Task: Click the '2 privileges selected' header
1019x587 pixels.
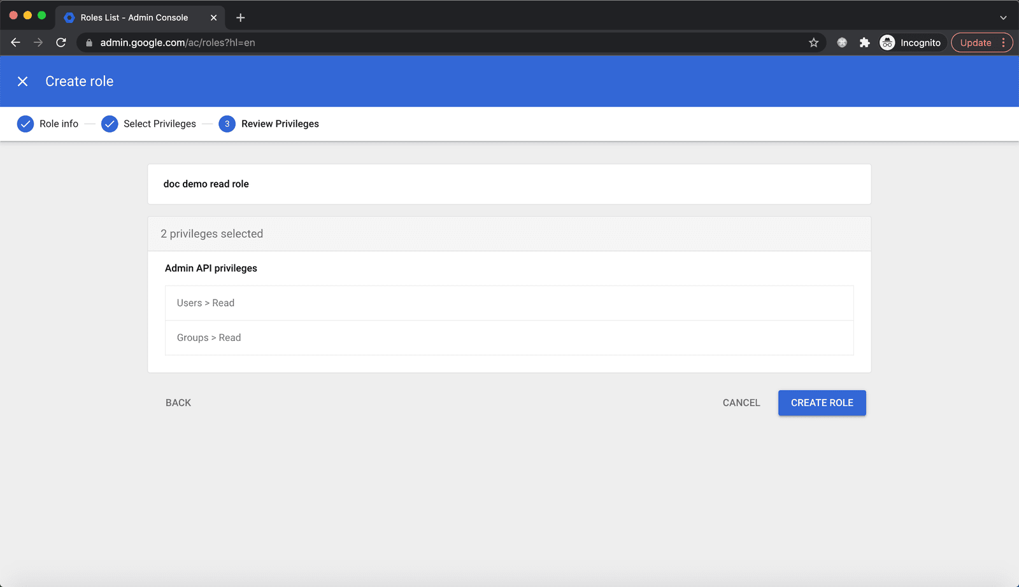Action: point(509,234)
